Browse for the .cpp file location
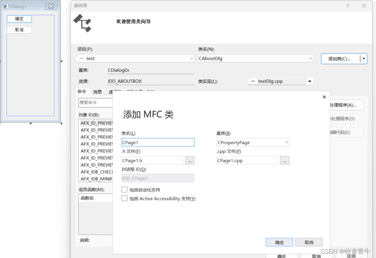376x258 pixels. pyautogui.click(x=285, y=161)
